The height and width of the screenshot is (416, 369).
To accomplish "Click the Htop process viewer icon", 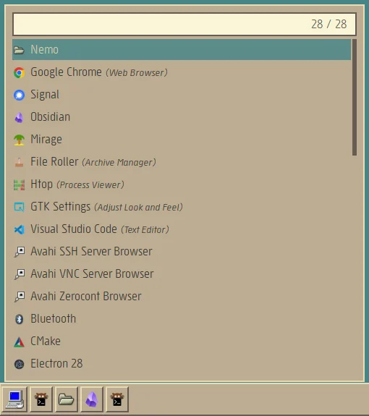I will click(x=19, y=184).
